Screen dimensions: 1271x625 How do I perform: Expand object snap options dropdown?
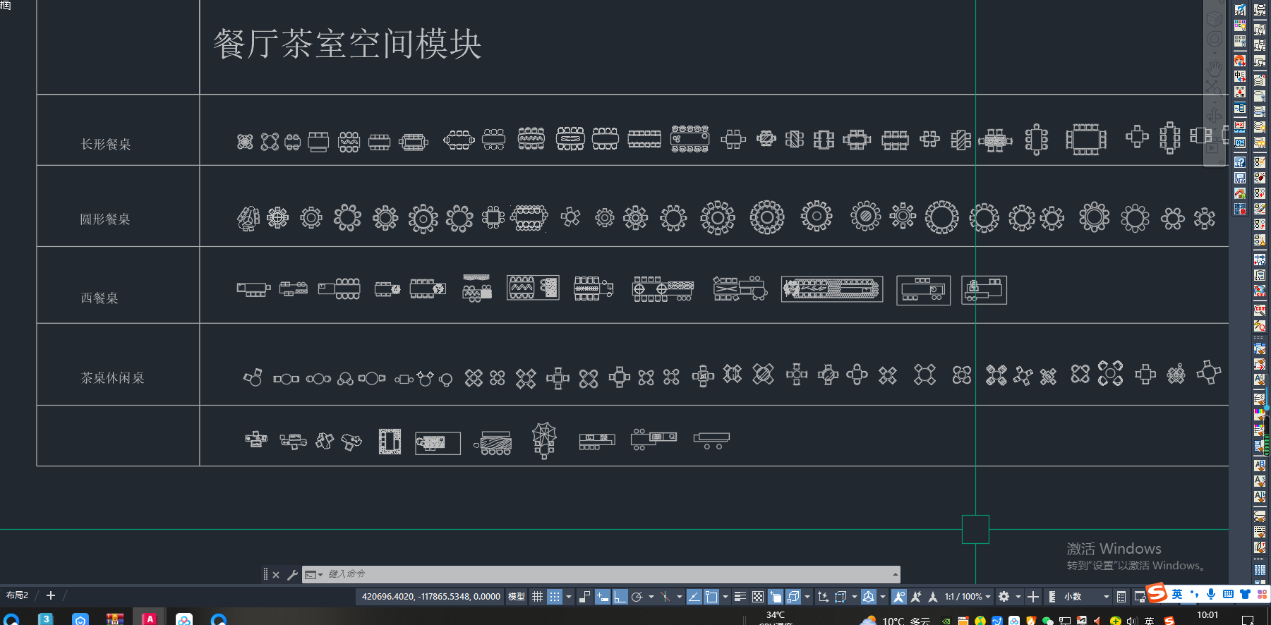point(725,597)
